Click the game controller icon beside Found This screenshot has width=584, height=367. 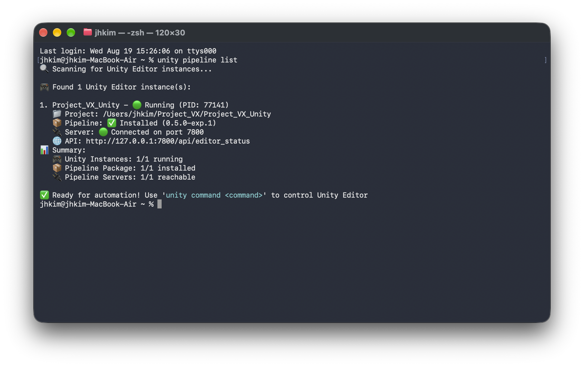(x=44, y=87)
